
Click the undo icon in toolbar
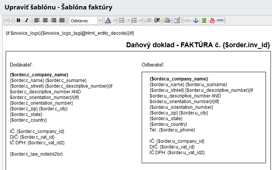(x=8, y=20)
